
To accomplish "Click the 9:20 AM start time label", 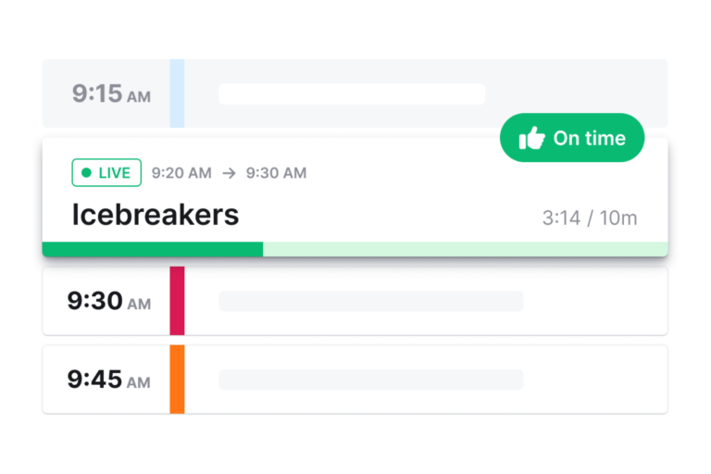I will coord(181,173).
